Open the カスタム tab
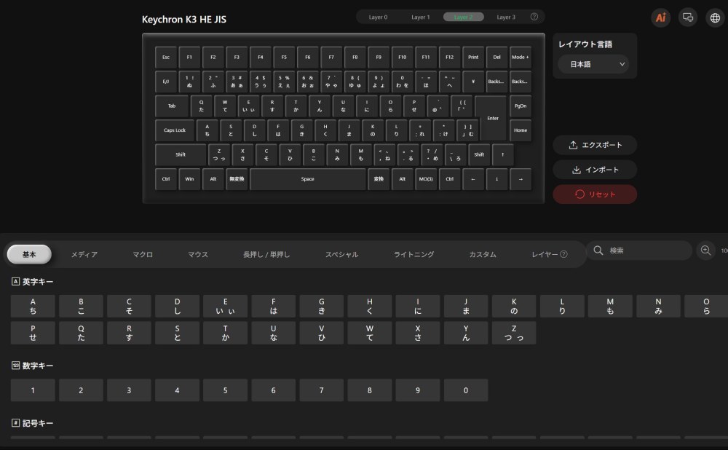Image resolution: width=728 pixels, height=450 pixels. (x=483, y=254)
